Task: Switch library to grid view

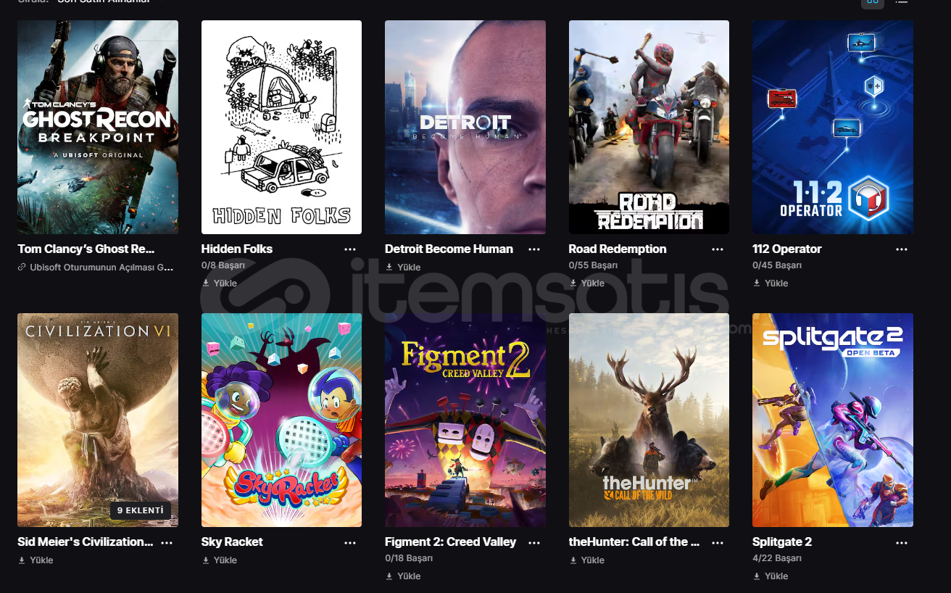Action: click(872, 2)
